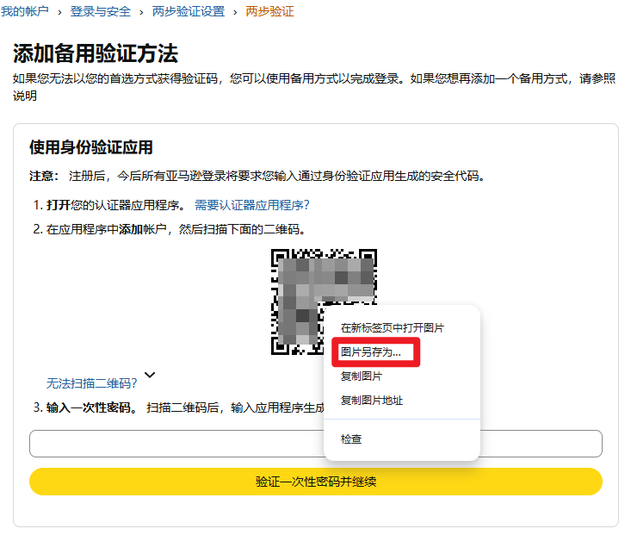Click 验证一次性密码并继续 yellow button

coord(316,482)
